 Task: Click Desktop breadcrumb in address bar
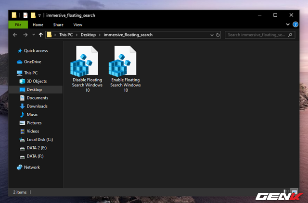click(88, 35)
